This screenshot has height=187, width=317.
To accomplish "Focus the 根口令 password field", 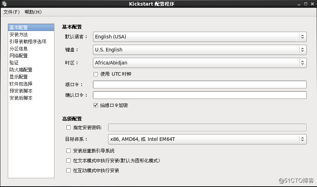I will click(200, 85).
